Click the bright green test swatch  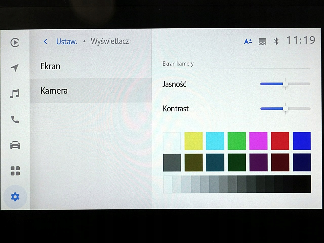point(237,141)
